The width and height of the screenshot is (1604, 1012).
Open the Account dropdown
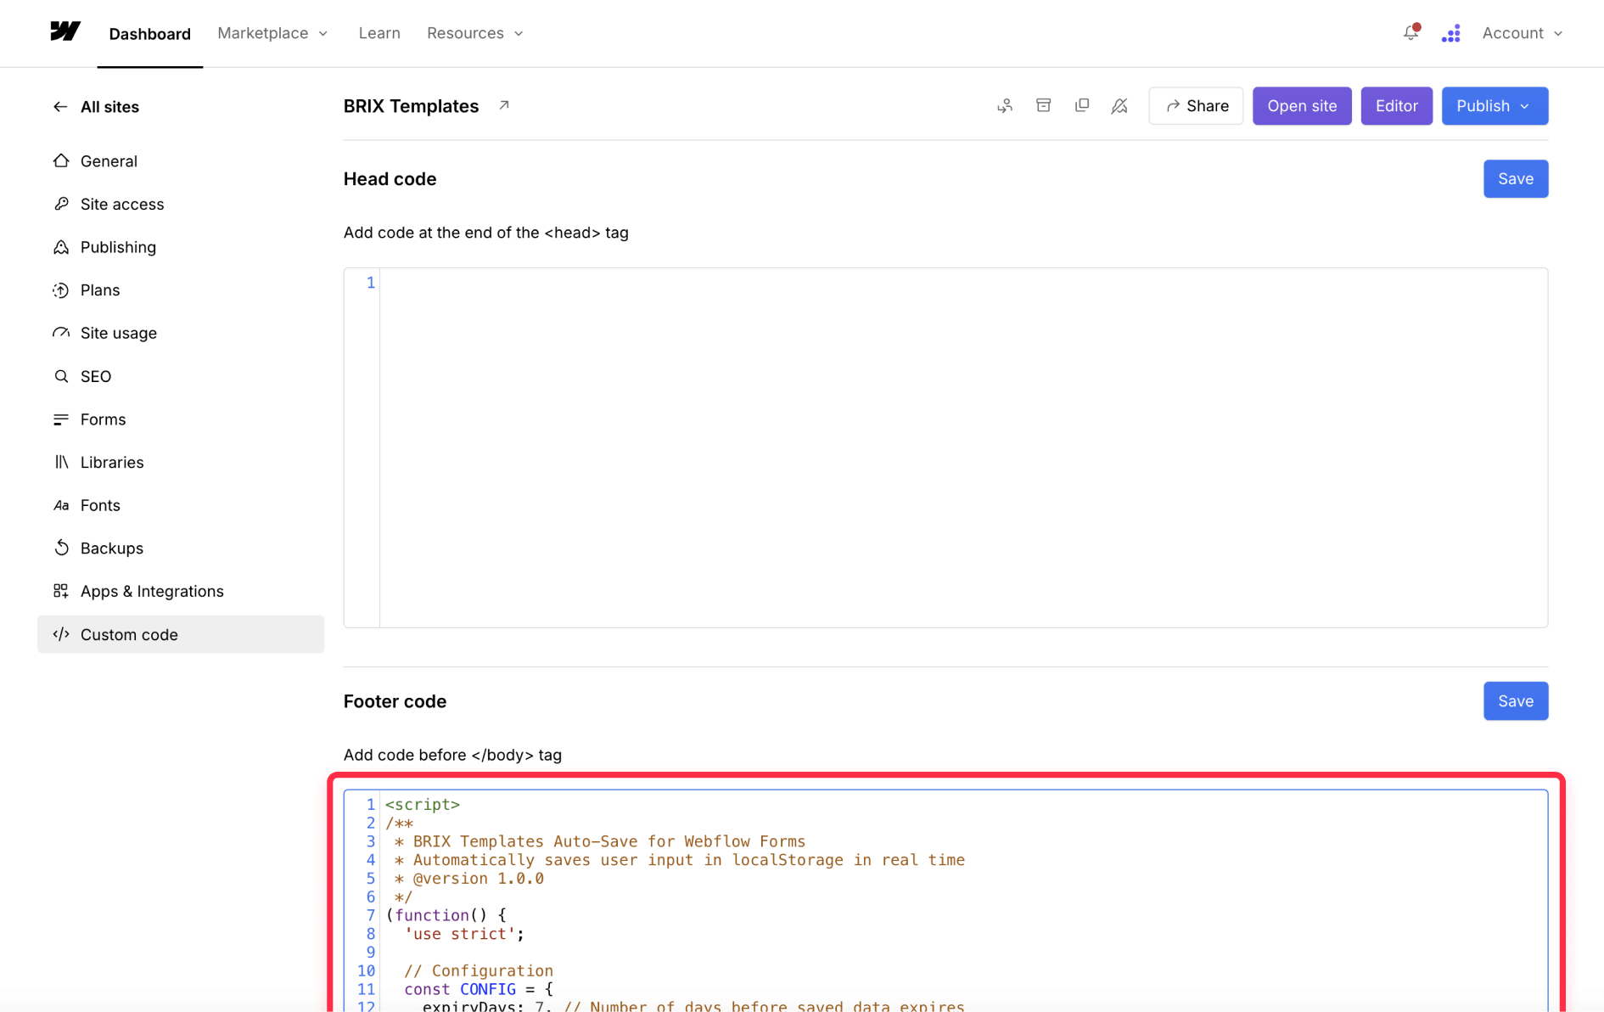tap(1523, 33)
